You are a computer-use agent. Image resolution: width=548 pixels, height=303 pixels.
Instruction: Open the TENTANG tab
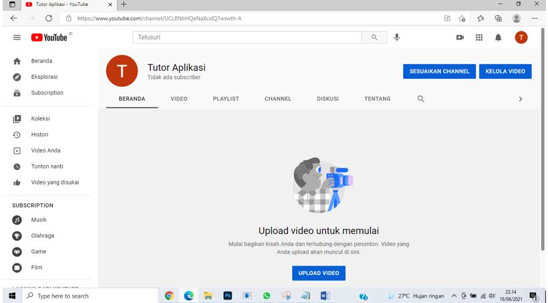click(x=377, y=99)
